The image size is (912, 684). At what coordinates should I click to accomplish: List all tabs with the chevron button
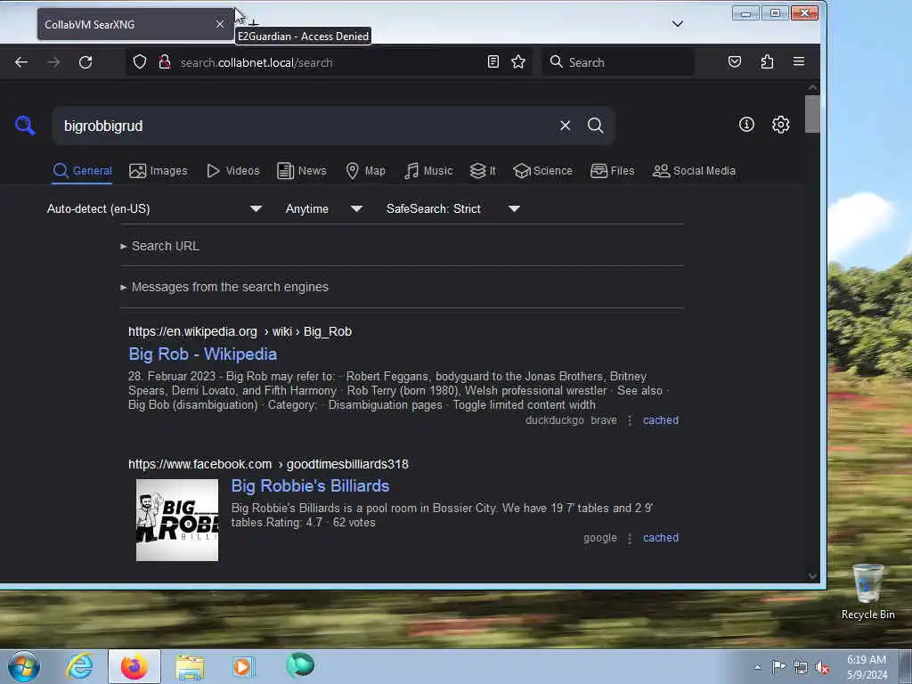pos(678,24)
